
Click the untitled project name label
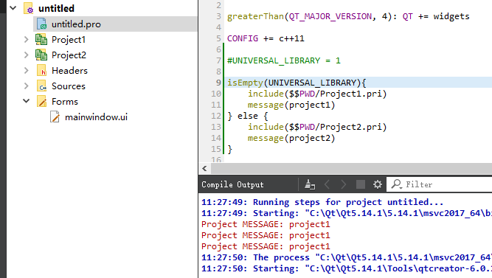point(56,8)
